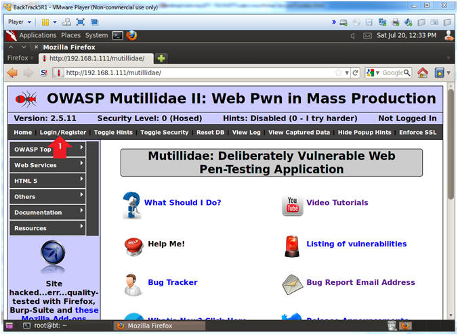Click the What Should I Do? link
This screenshot has width=458, height=335.
click(182, 202)
